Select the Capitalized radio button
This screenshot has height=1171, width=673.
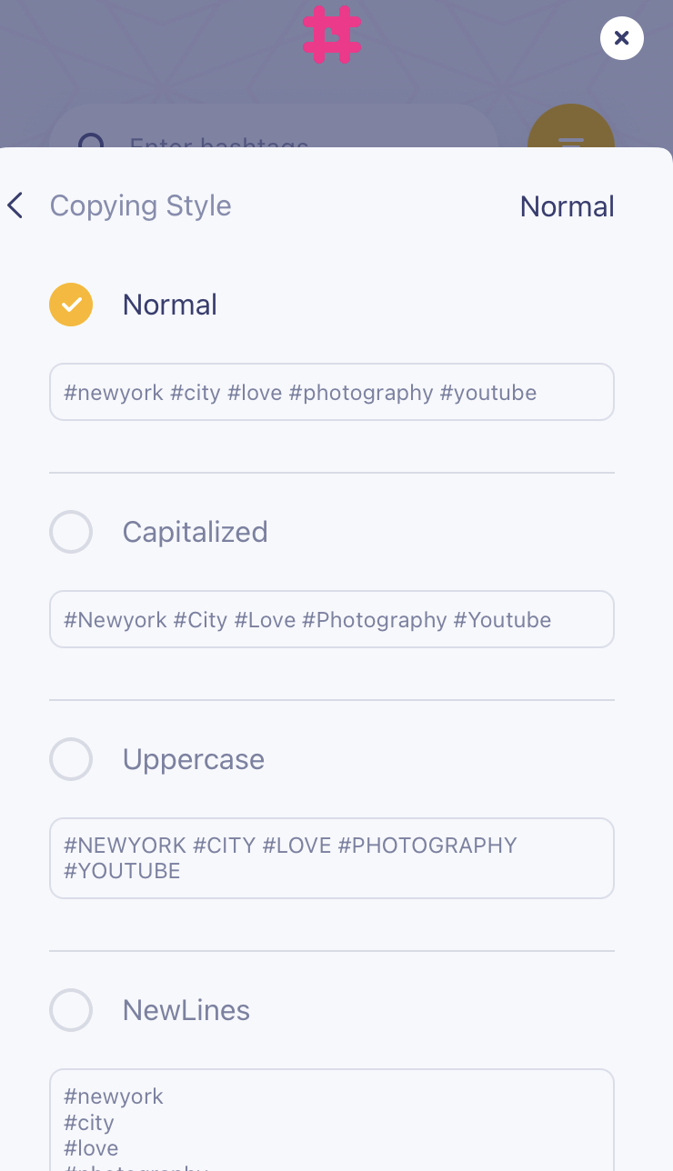[71, 532]
